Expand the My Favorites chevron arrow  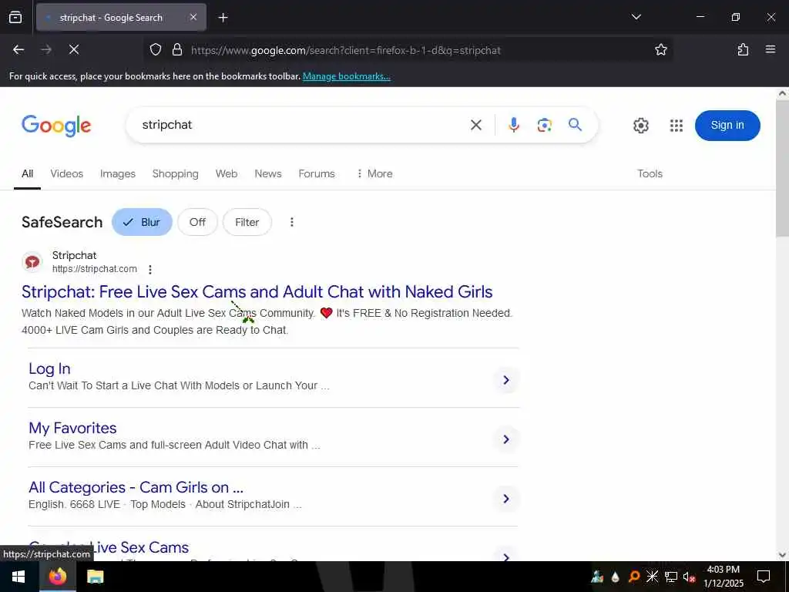tap(506, 439)
